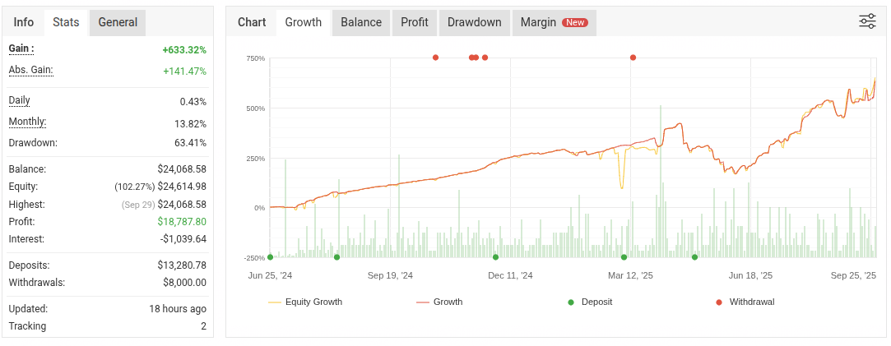Switch to the Info tab

coord(24,22)
